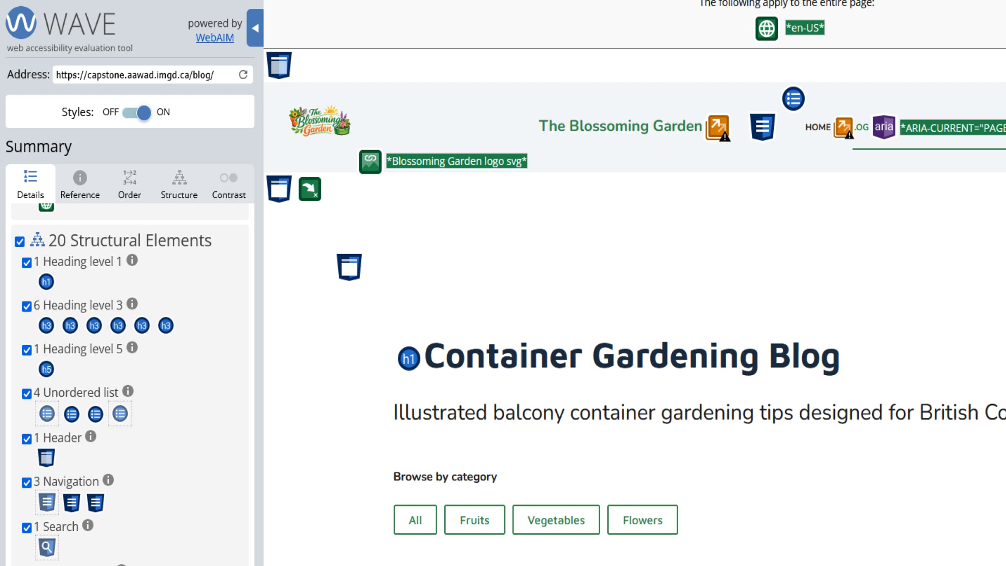Switch to the Contrast tab
The image size is (1006, 566).
tap(228, 184)
